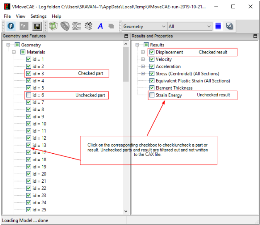Screen dimensions: 260x225
Task: Select the 'id = 11' tree row
Action: click(39, 131)
